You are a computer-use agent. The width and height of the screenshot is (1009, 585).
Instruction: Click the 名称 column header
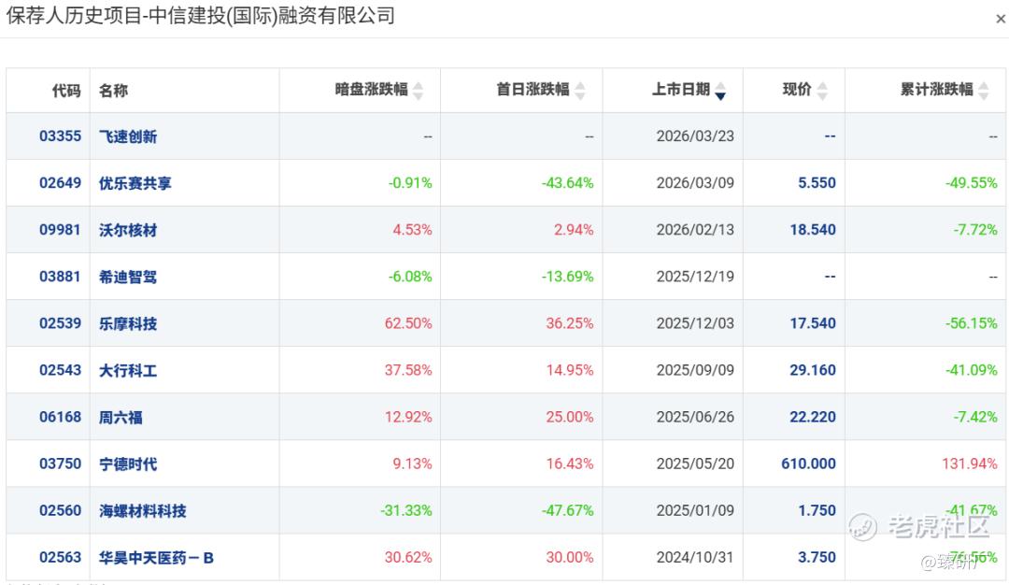(x=113, y=90)
